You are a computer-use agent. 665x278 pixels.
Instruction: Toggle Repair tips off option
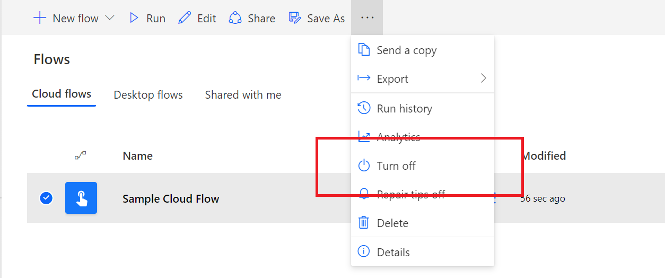click(x=410, y=194)
